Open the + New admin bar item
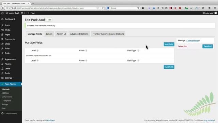 click(x=31, y=13)
